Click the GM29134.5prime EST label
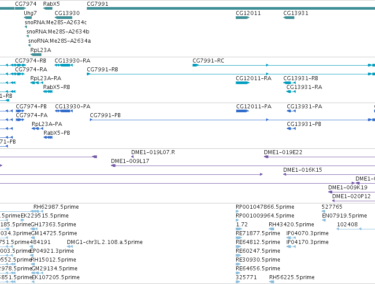The height and width of the screenshot is (284, 375). 54,269
